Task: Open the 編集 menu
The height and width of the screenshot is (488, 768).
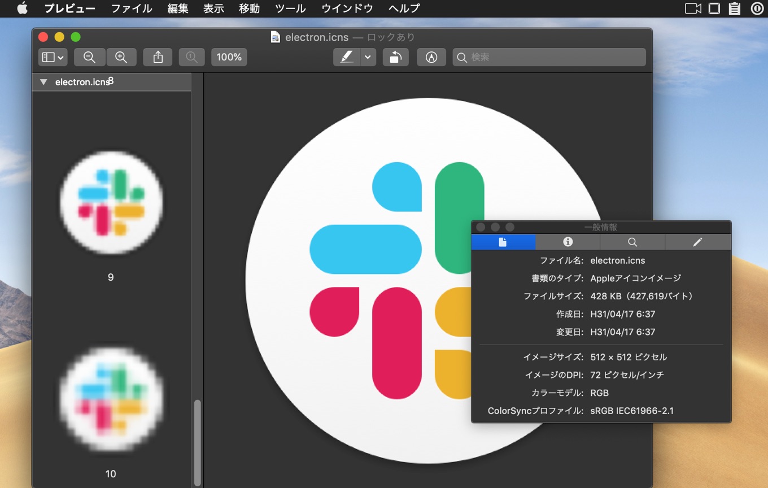Action: click(x=178, y=8)
